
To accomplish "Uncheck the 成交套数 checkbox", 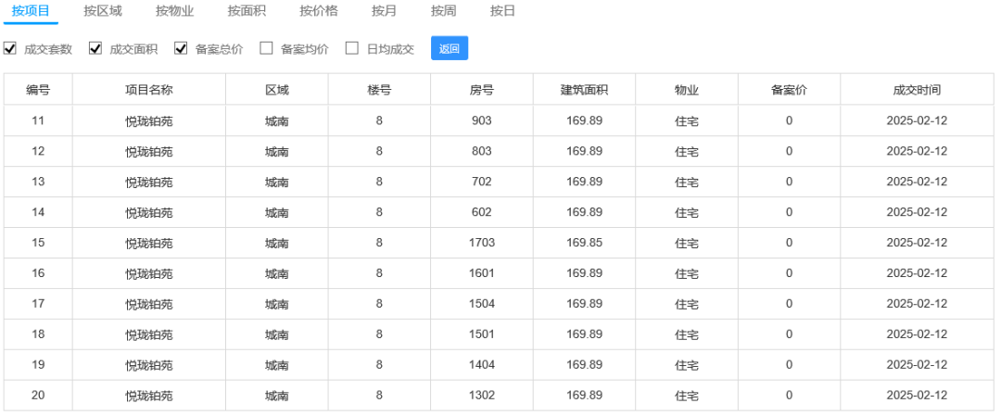I will pos(9,48).
